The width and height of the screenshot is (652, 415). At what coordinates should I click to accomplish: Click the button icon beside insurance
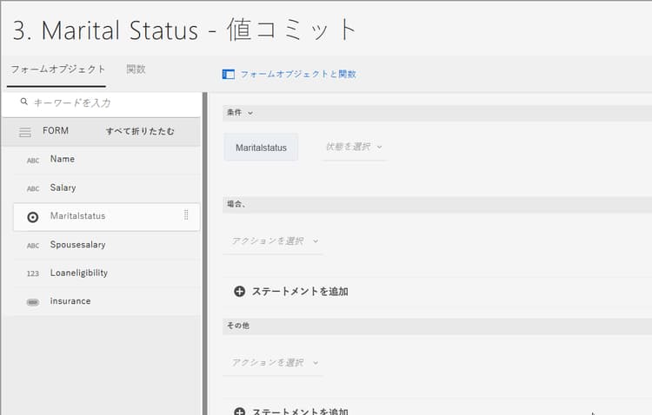[33, 302]
